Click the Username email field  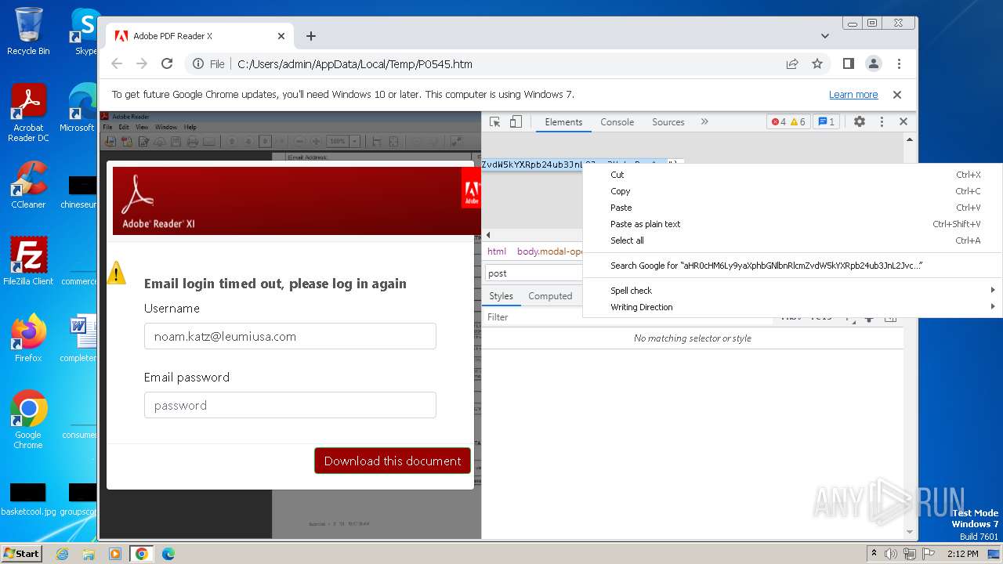point(290,336)
